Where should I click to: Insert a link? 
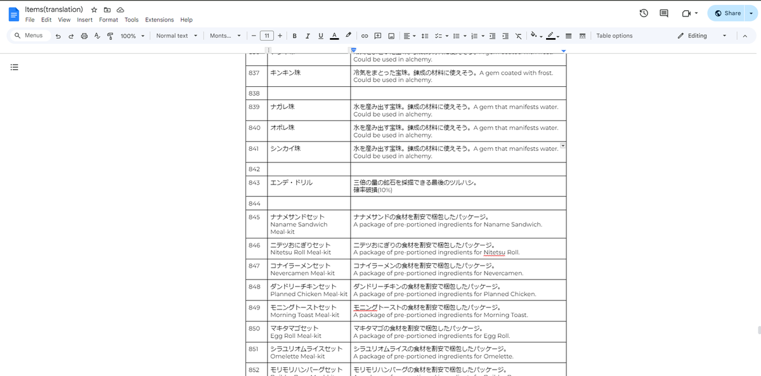coord(363,36)
